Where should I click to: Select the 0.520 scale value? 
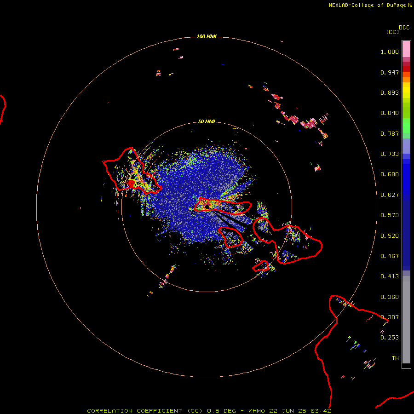tap(390, 236)
